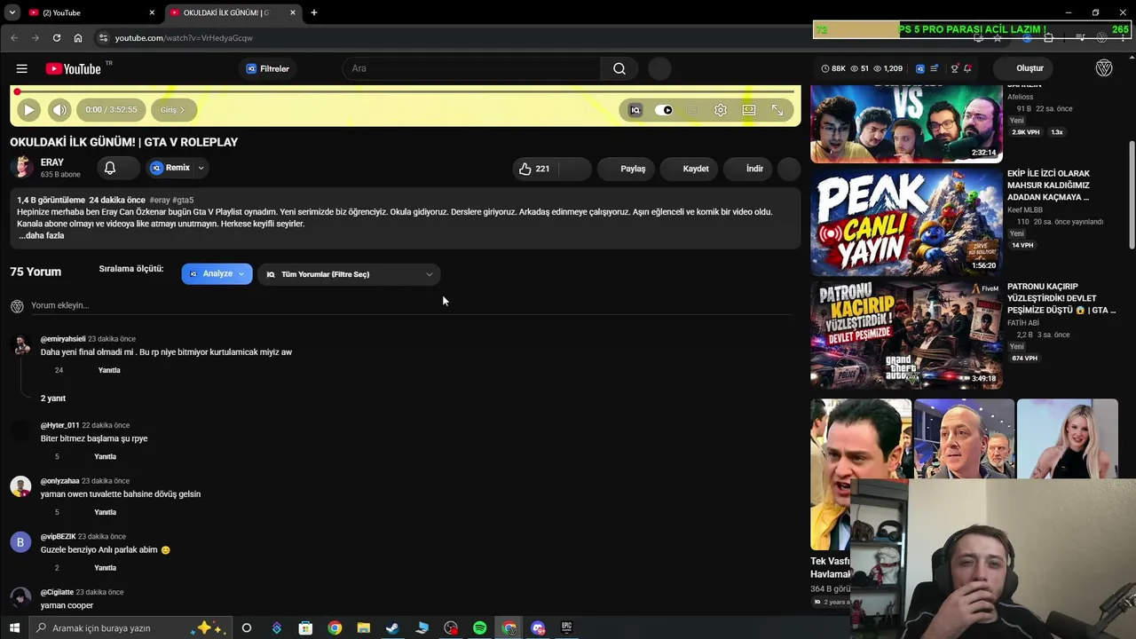Click the search magnifier button

(x=619, y=68)
